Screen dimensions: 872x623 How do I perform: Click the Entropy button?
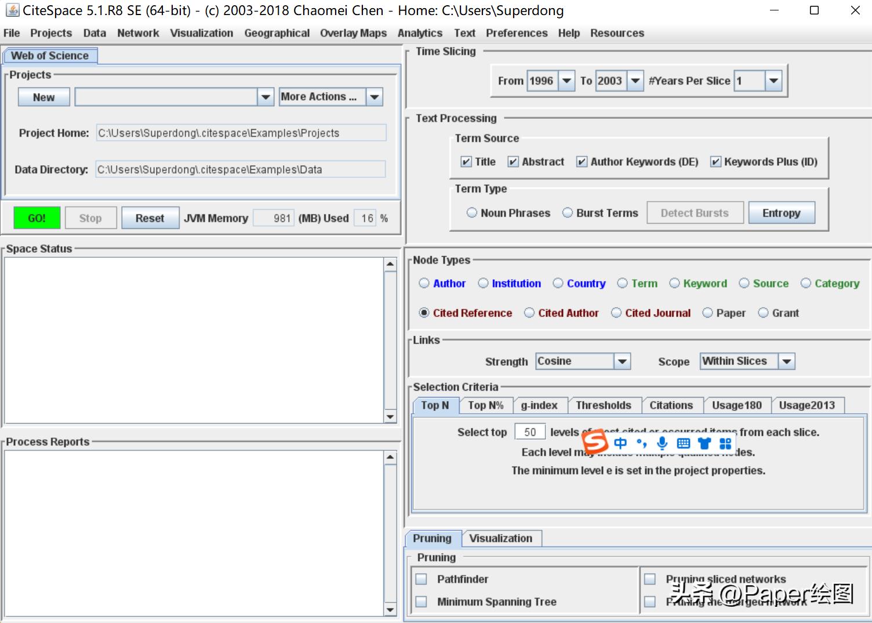coord(781,213)
